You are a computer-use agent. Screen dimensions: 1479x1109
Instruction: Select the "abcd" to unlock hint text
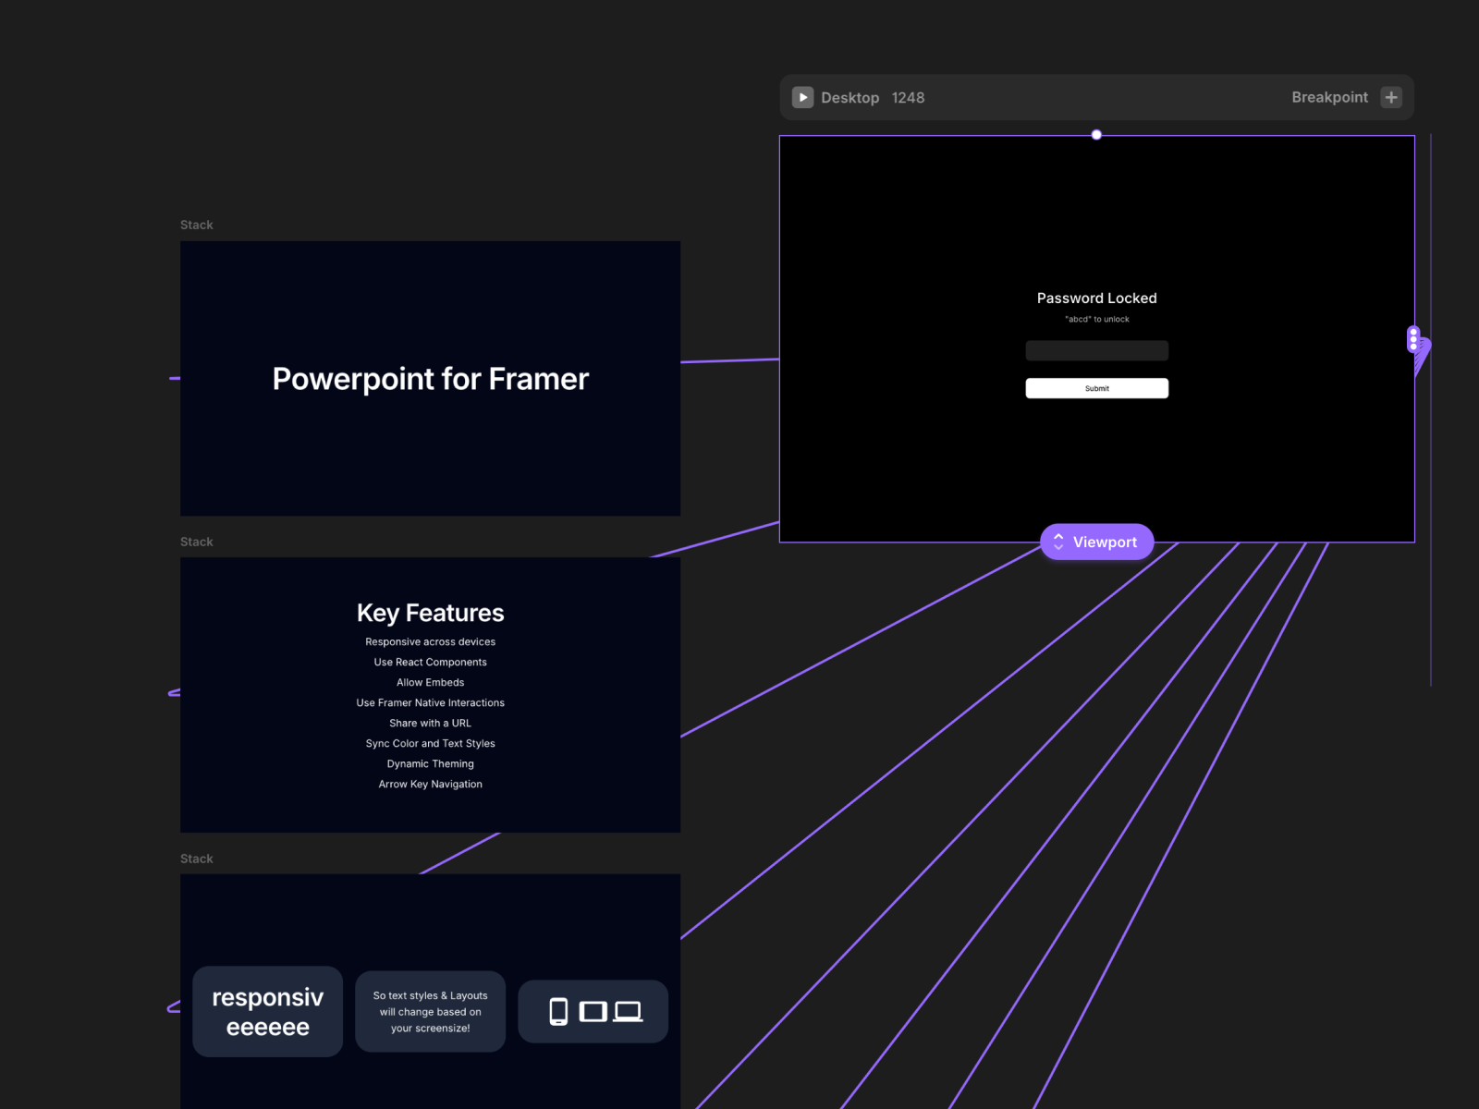click(1096, 319)
